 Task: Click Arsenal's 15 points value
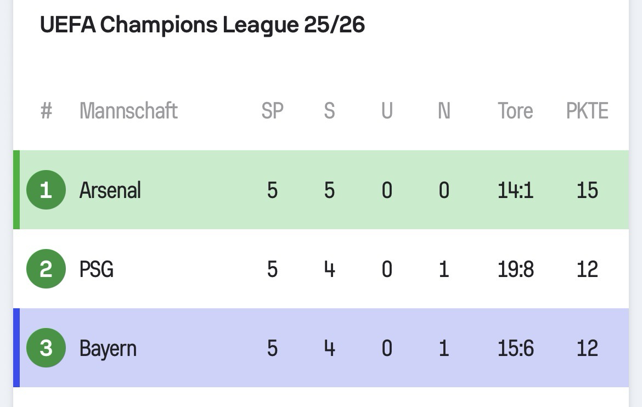coord(587,190)
